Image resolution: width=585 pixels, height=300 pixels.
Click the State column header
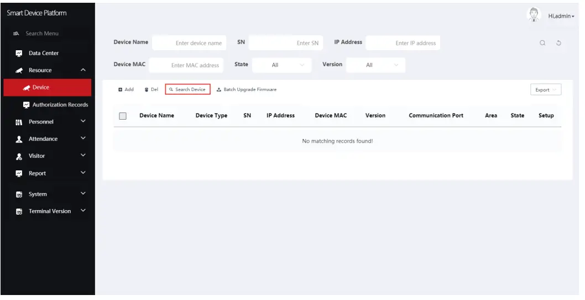(518, 116)
